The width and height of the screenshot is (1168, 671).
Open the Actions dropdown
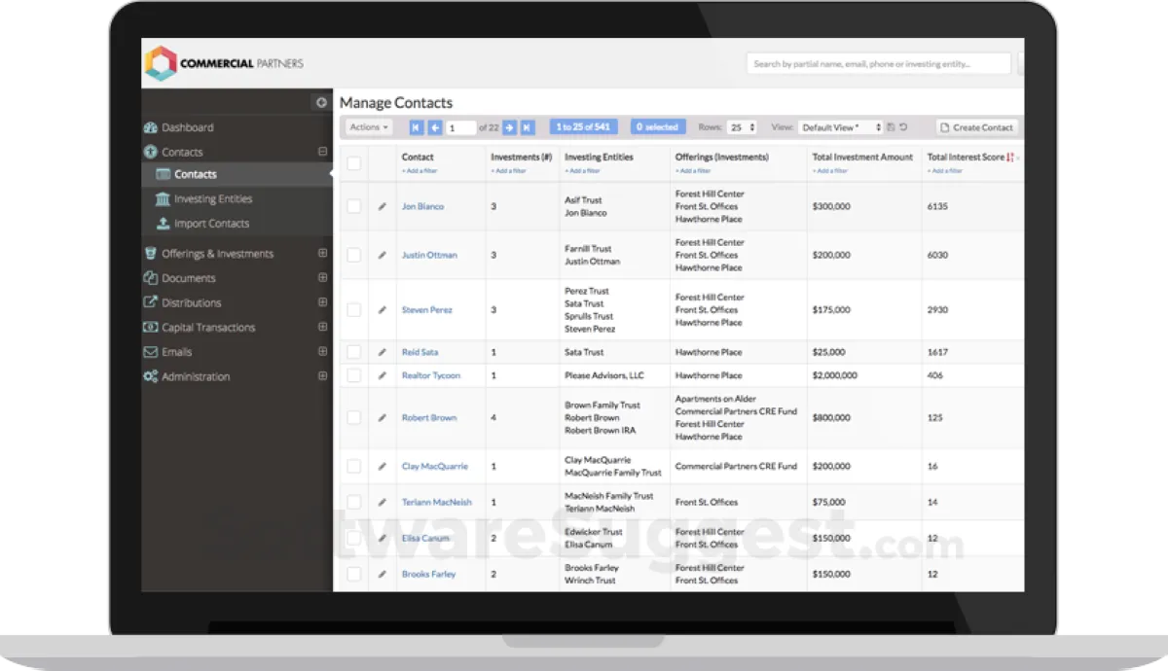coord(369,127)
